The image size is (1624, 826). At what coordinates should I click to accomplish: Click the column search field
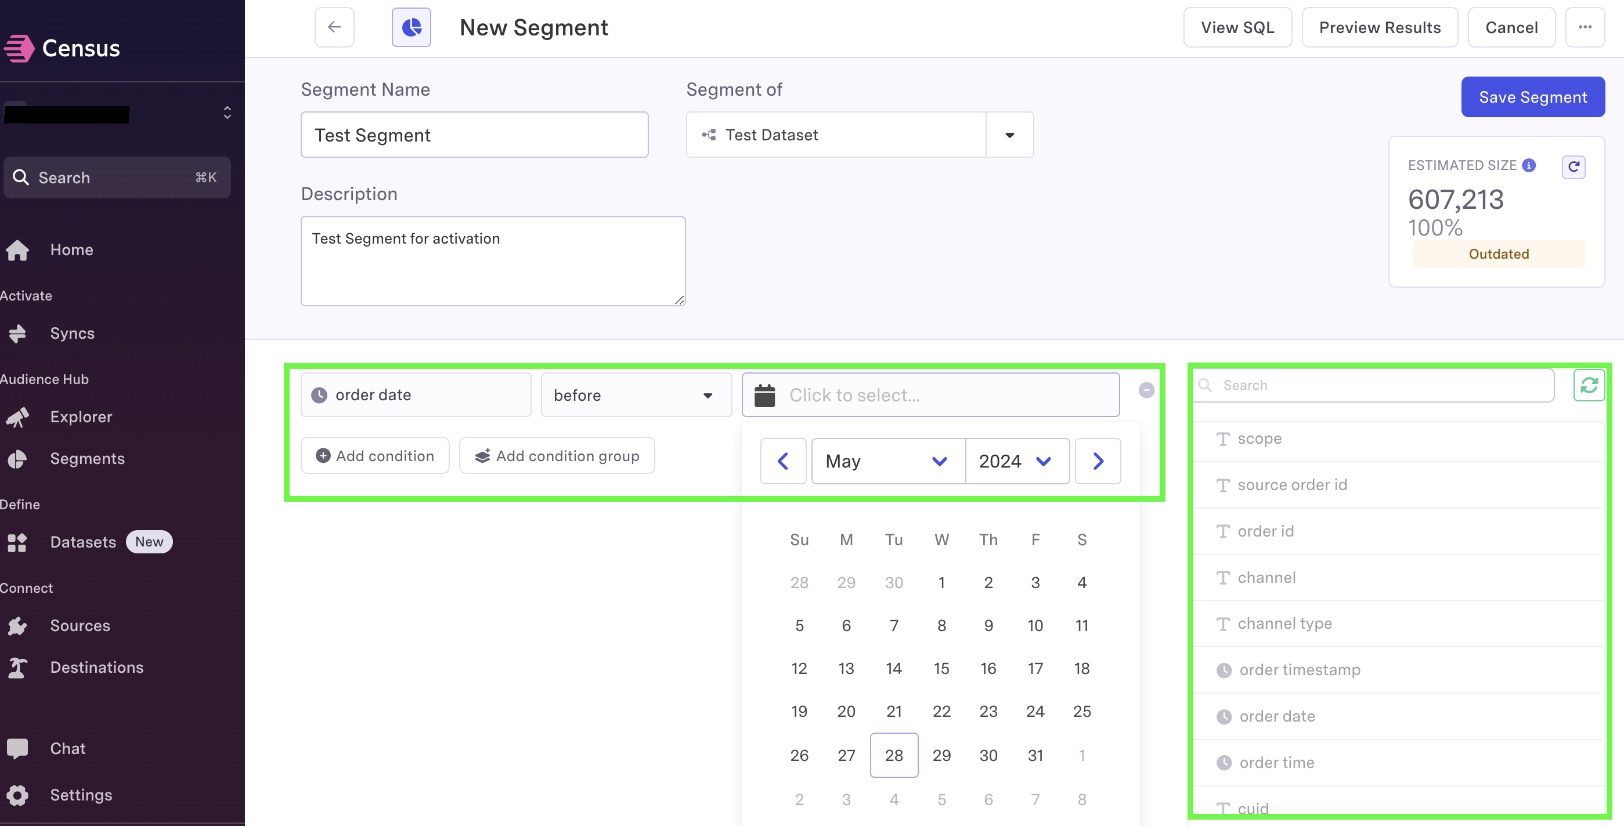coord(1374,385)
